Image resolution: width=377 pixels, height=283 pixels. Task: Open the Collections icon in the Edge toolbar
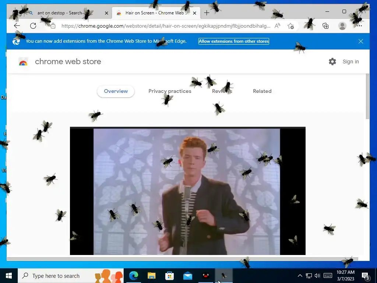pyautogui.click(x=325, y=26)
